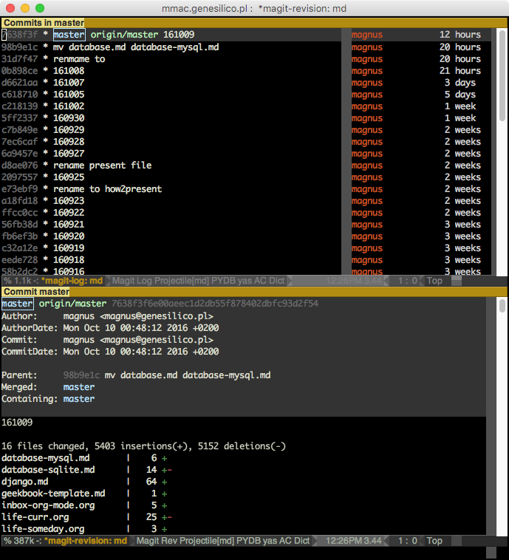Screen dimensions: 509x560
Task: Click the 7638f3f hash in the log
Action: click(x=19, y=35)
